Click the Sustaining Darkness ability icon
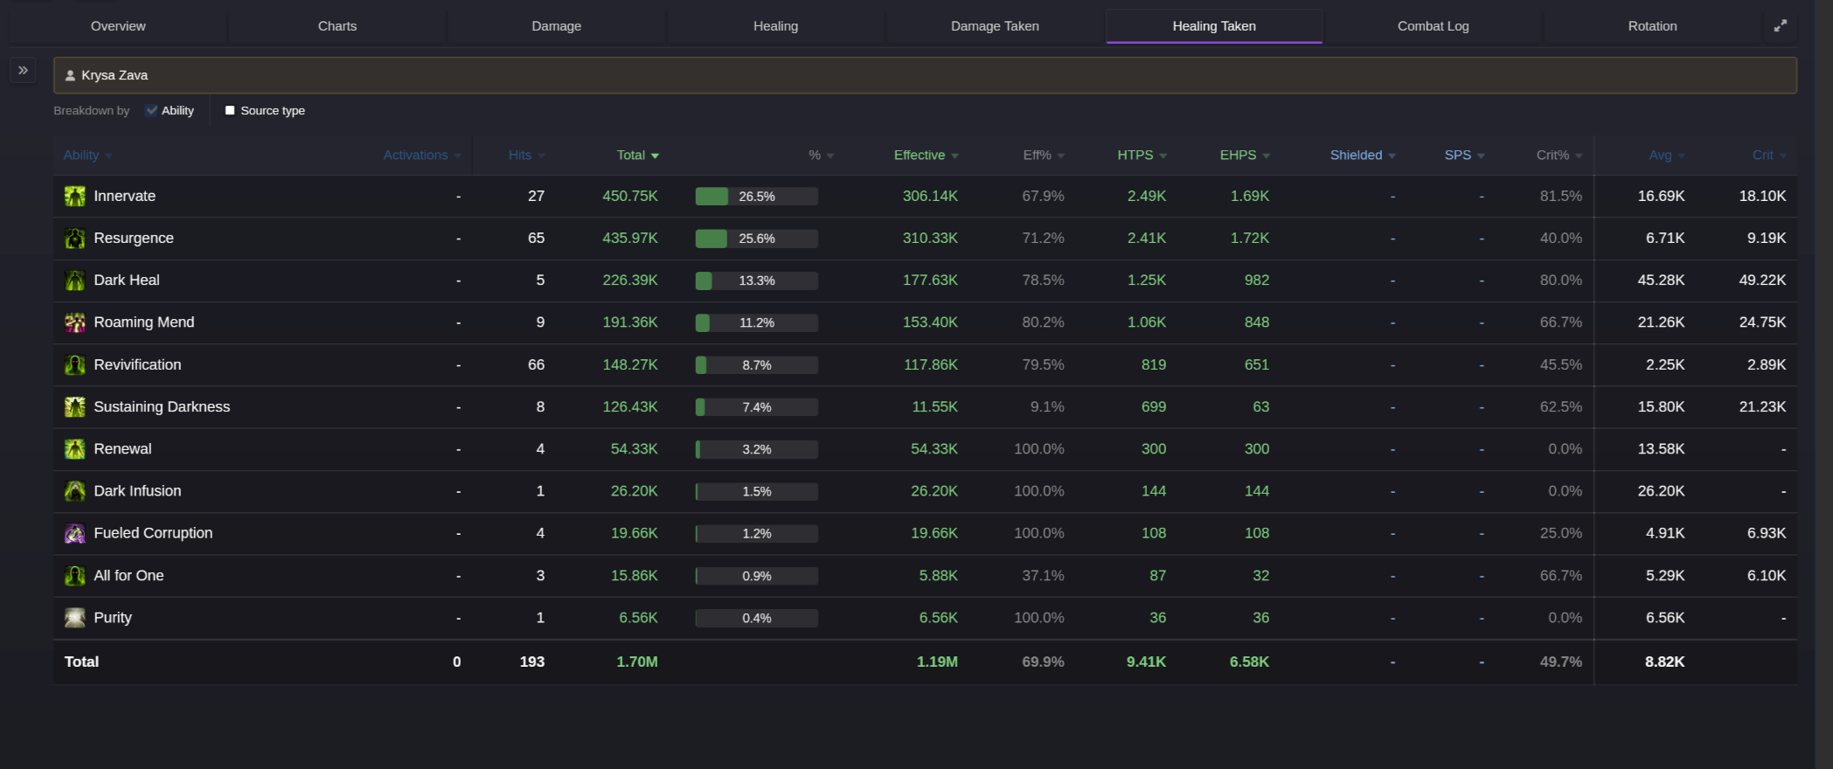Viewport: 1833px width, 769px height. click(75, 407)
